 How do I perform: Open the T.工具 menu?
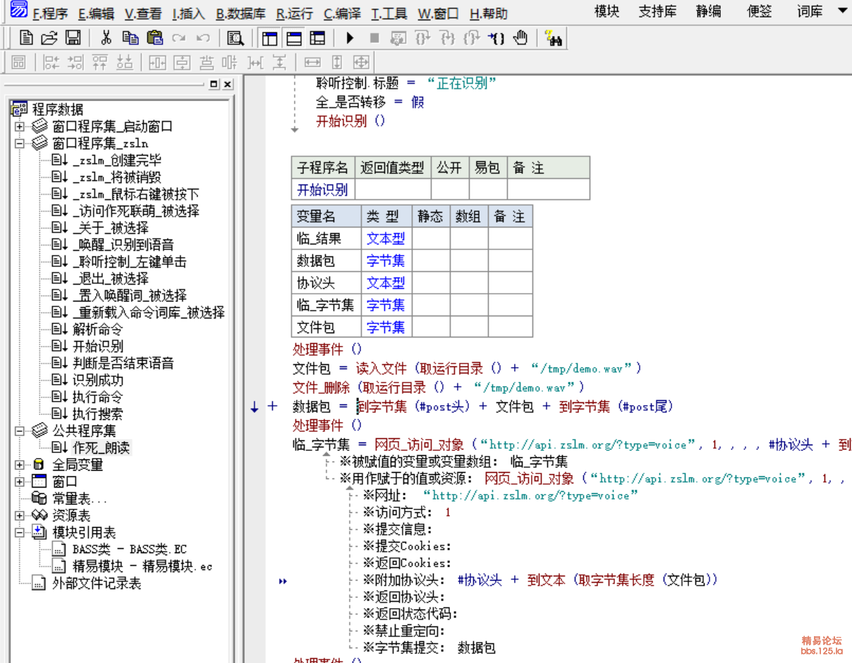[389, 13]
